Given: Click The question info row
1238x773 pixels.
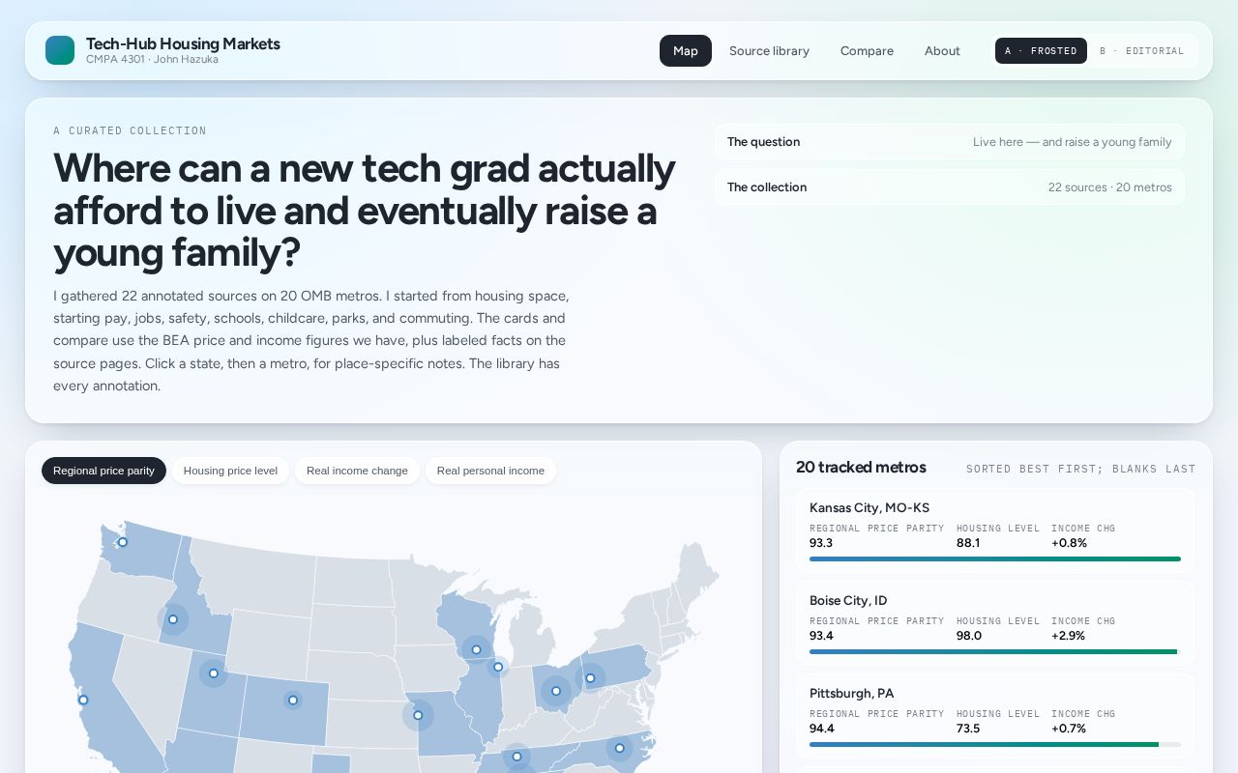Looking at the screenshot, I should coord(950,142).
